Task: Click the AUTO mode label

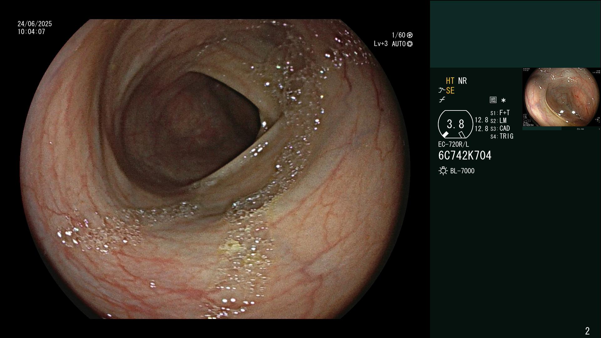Action: point(399,44)
